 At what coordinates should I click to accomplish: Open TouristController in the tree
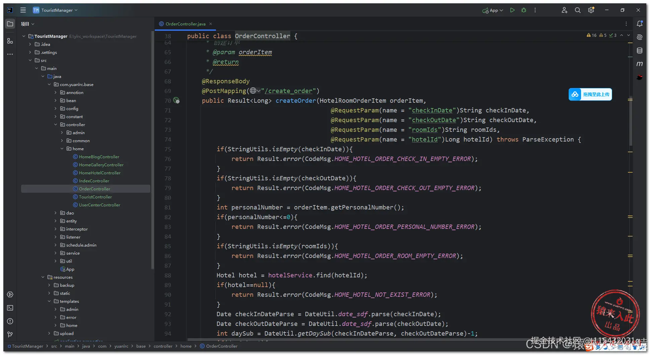click(x=95, y=197)
